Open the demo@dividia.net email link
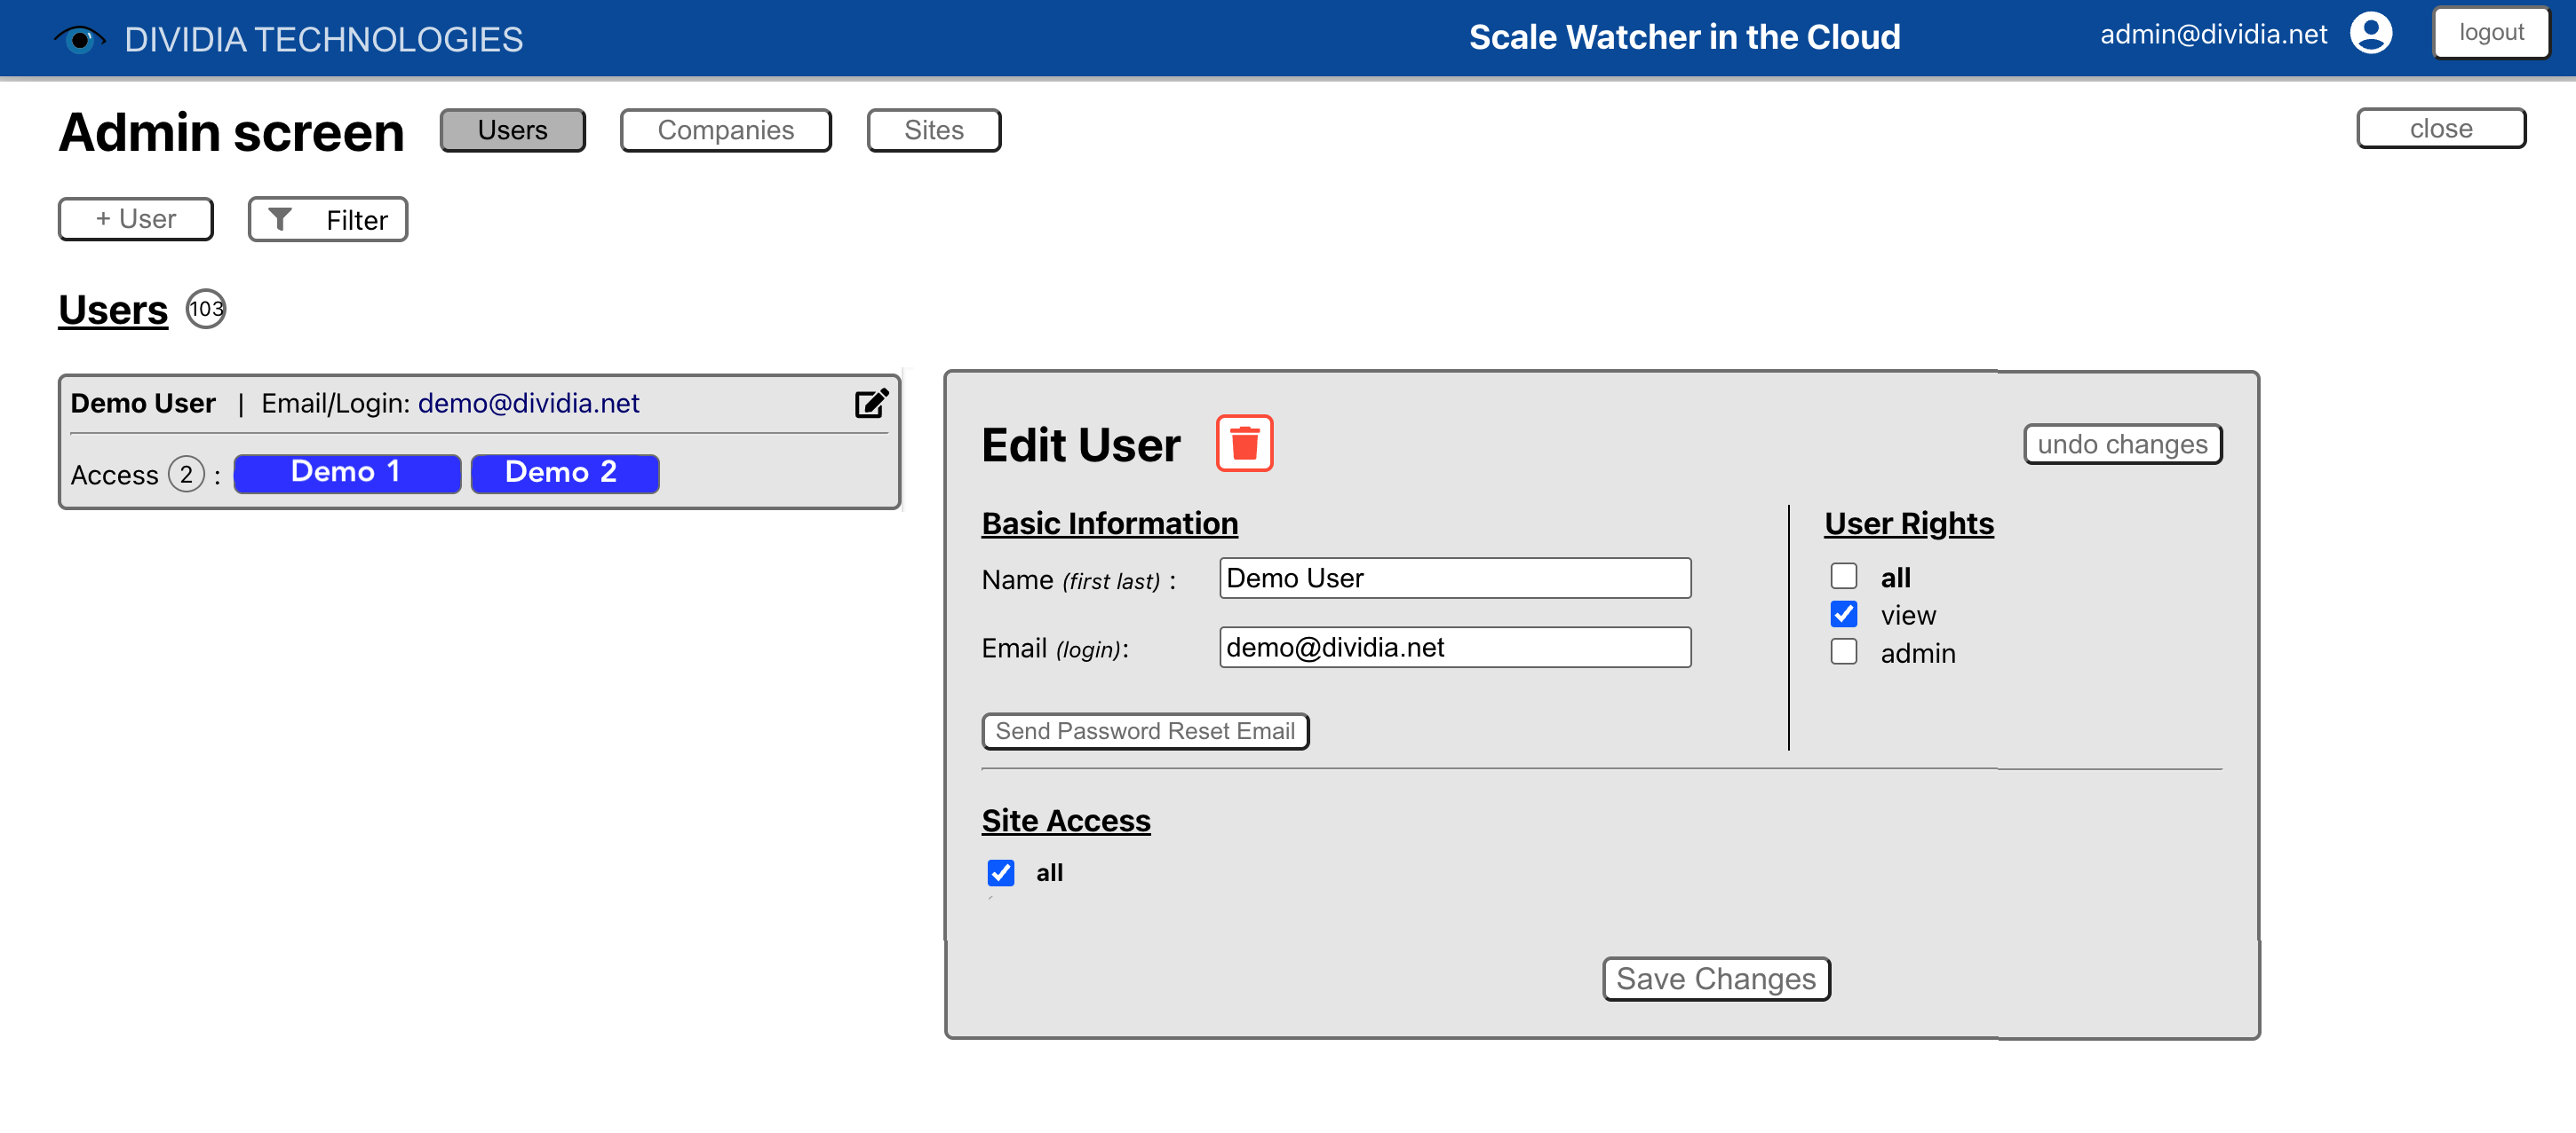2576x1133 pixels. tap(528, 403)
